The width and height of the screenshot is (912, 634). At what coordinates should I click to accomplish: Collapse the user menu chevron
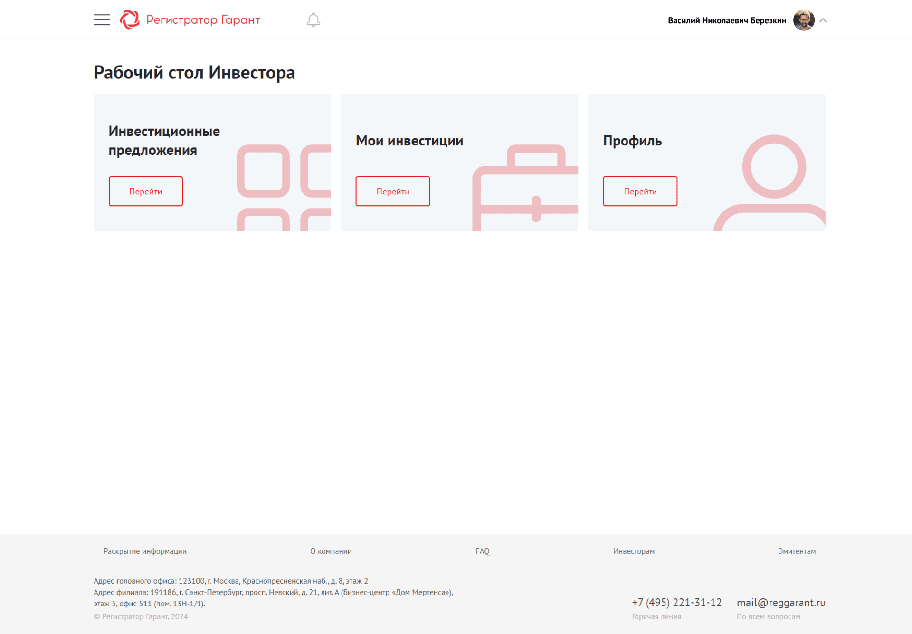(823, 20)
